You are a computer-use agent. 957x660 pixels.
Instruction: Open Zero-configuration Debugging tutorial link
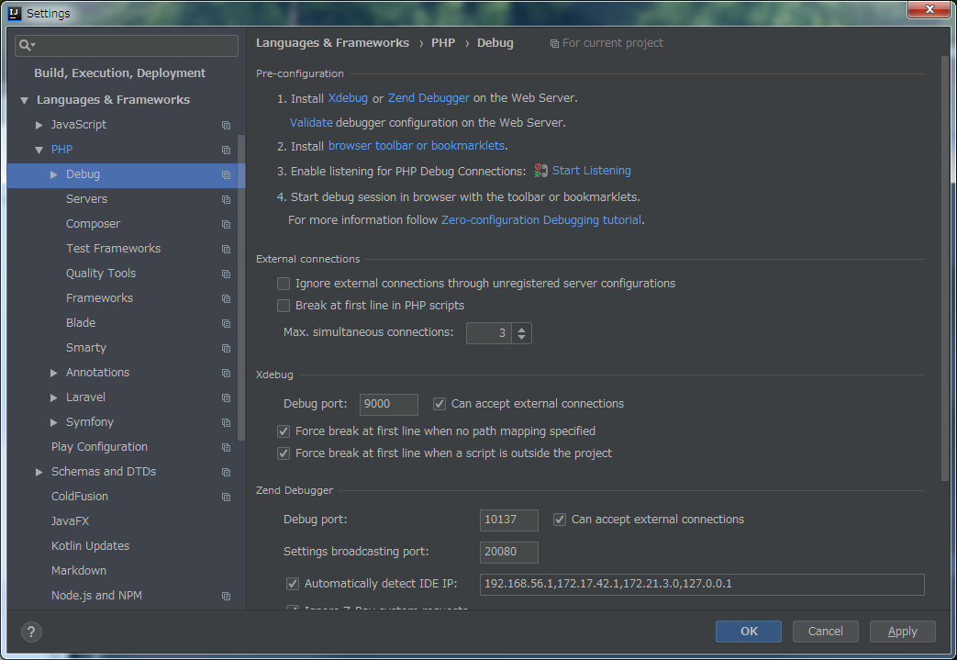[x=540, y=219]
